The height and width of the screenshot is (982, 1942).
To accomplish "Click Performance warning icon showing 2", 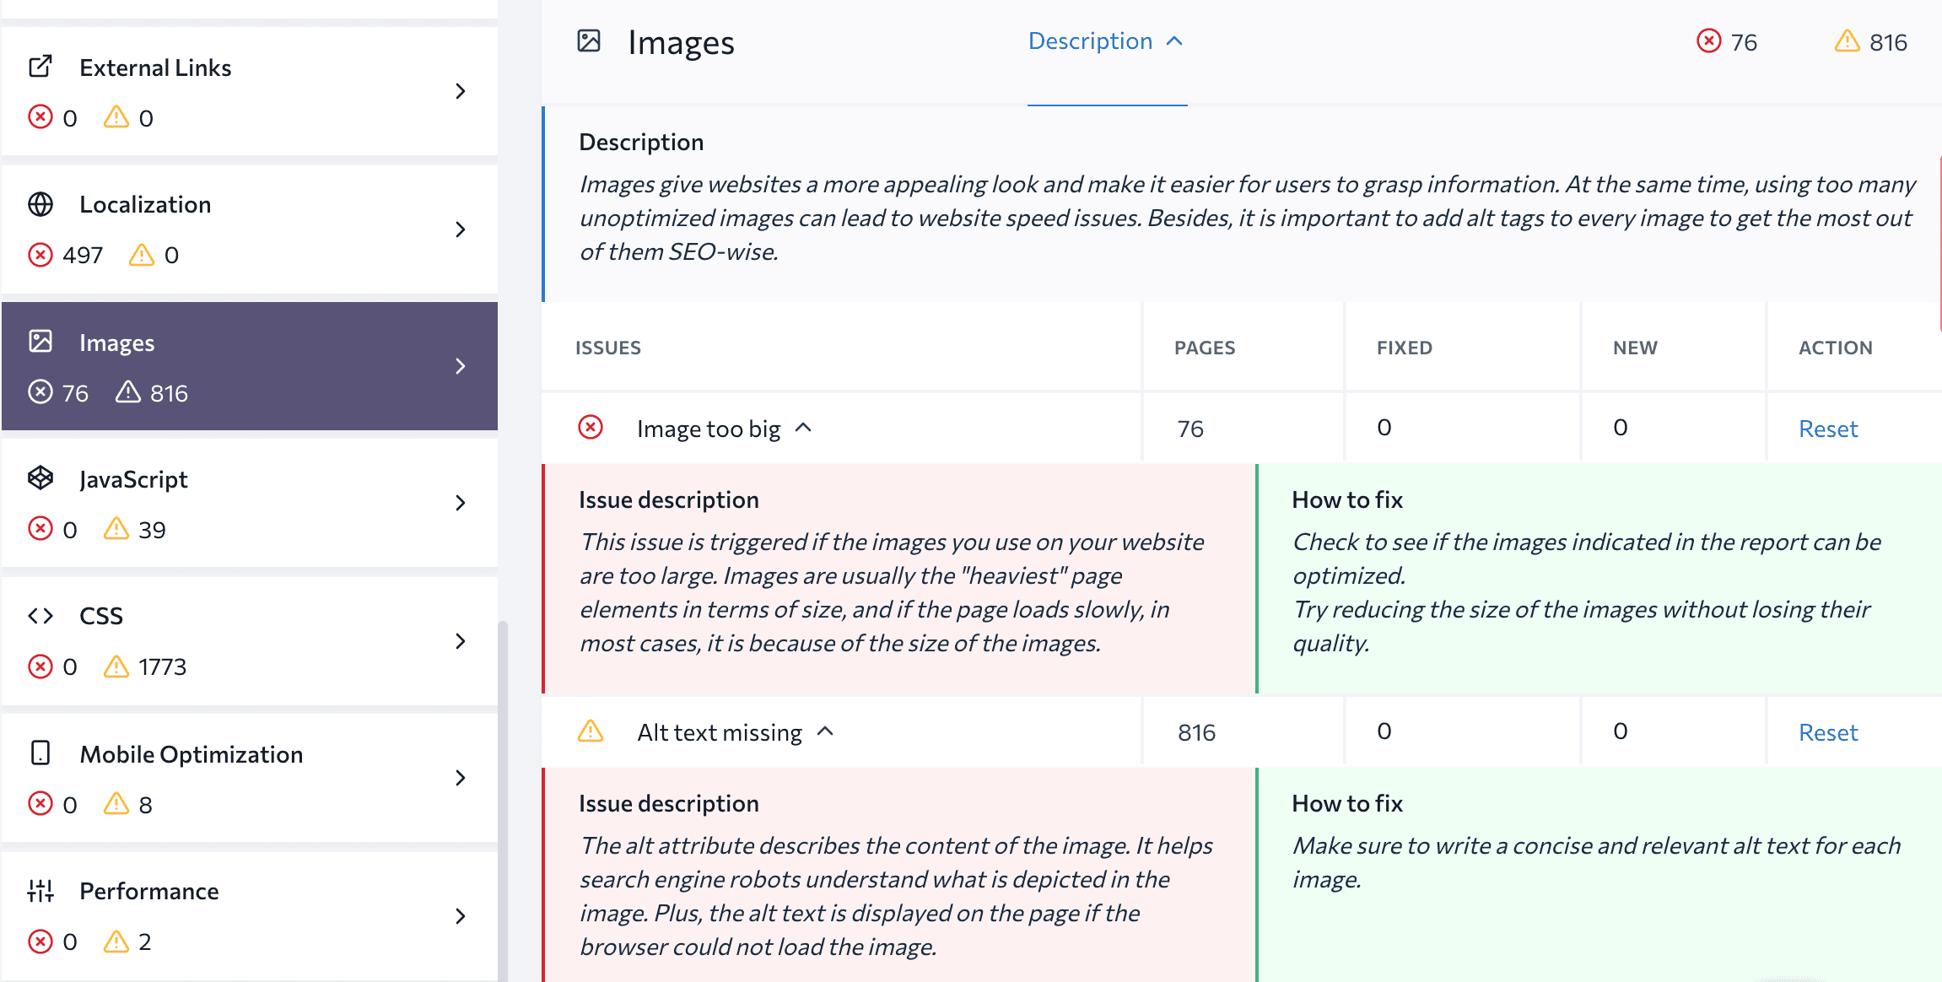I will [x=116, y=941].
